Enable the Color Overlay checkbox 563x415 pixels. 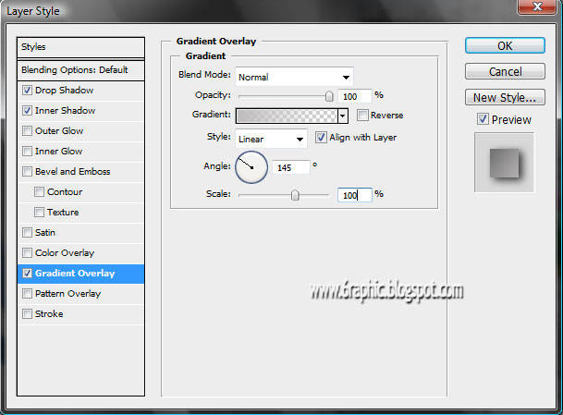28,252
